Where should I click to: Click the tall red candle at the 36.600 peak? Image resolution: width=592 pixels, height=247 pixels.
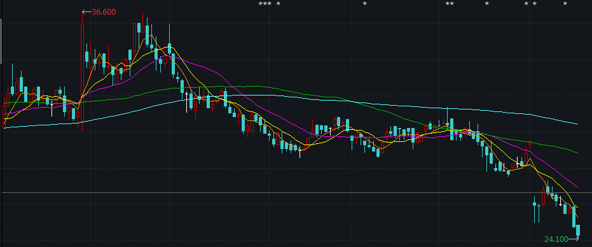pyautogui.click(x=82, y=72)
